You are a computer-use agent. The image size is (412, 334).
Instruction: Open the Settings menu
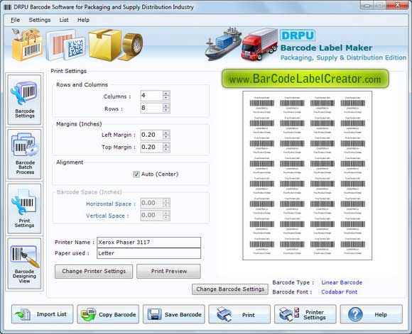[x=40, y=20]
